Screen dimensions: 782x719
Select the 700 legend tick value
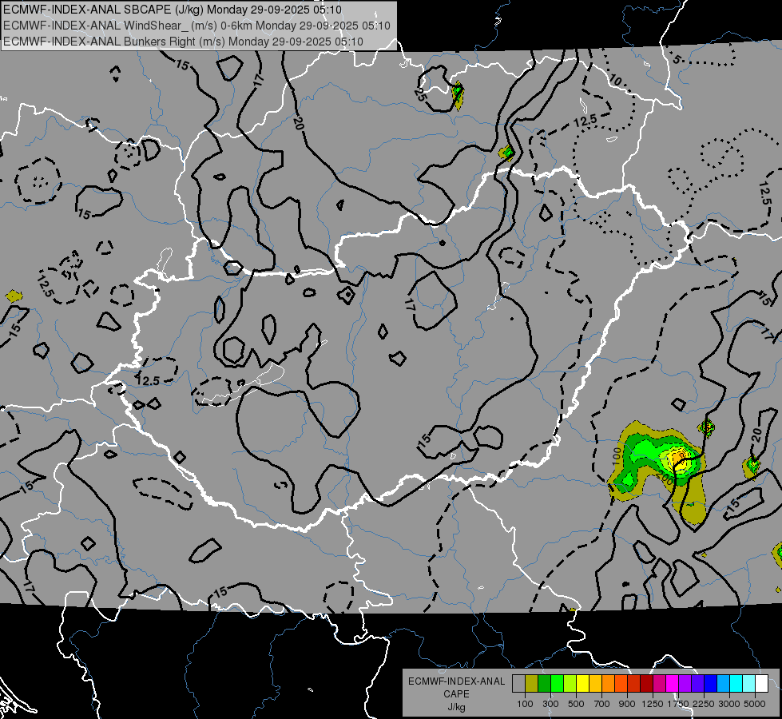click(602, 704)
